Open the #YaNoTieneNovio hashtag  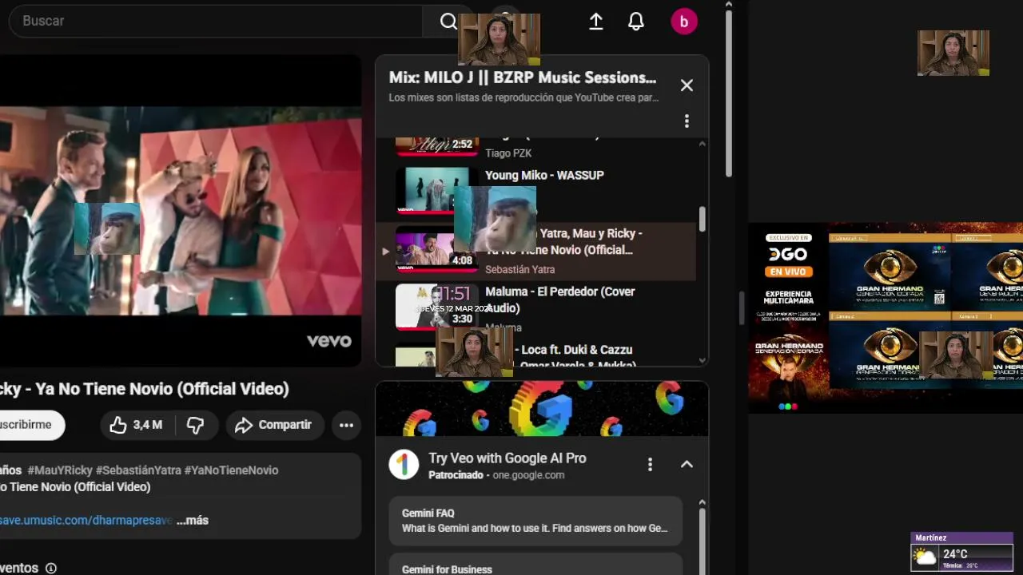(x=231, y=470)
